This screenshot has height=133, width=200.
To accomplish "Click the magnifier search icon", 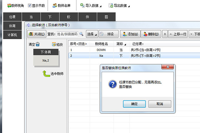I will point(81,34).
